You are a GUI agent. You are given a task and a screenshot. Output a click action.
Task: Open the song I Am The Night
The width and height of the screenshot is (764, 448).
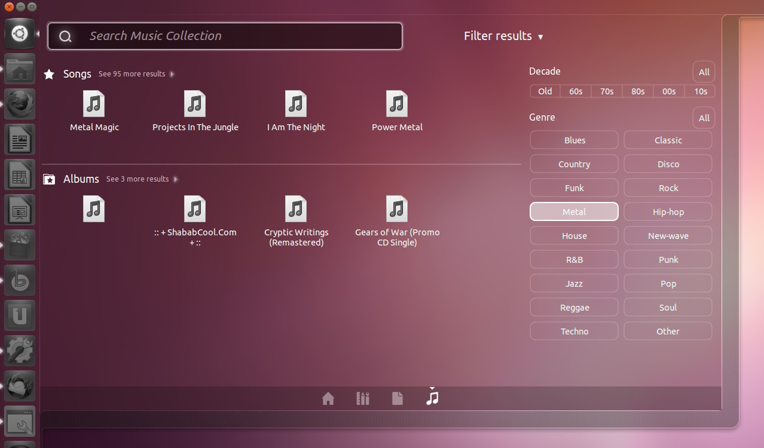click(296, 111)
